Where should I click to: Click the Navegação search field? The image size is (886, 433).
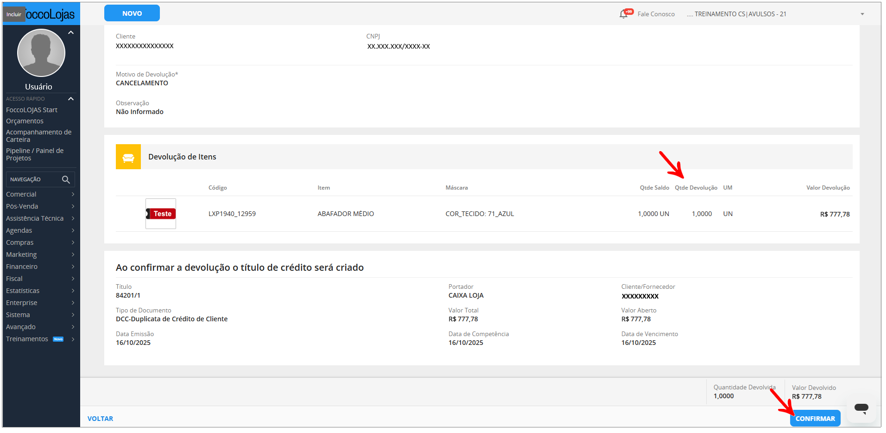(33, 179)
